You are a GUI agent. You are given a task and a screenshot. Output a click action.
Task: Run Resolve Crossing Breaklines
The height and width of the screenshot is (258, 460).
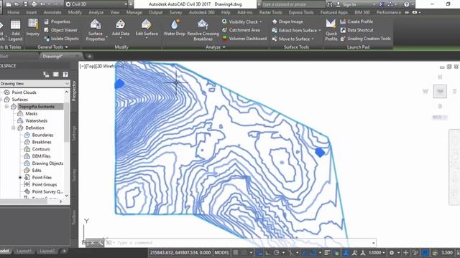point(203,30)
